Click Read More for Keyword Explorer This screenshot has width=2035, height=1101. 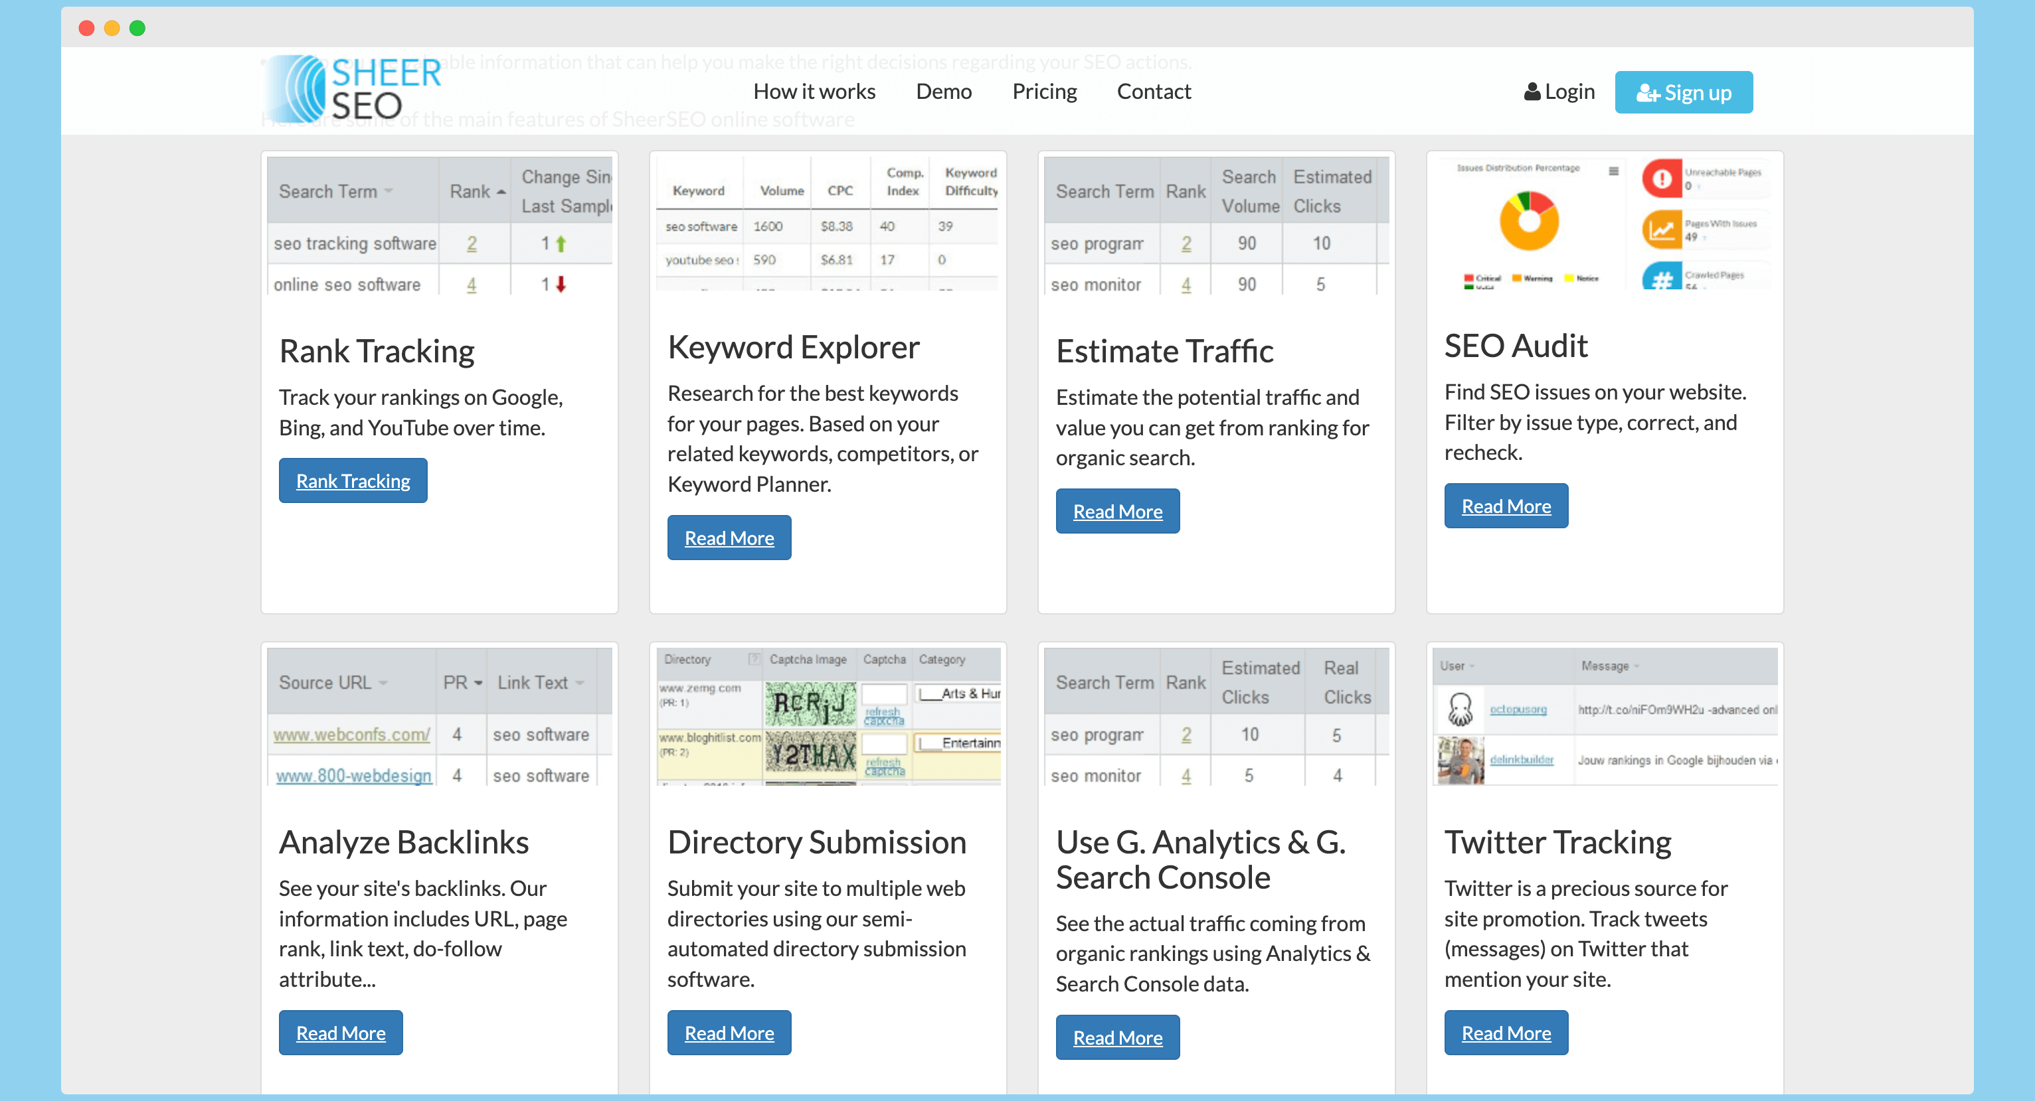click(x=729, y=537)
